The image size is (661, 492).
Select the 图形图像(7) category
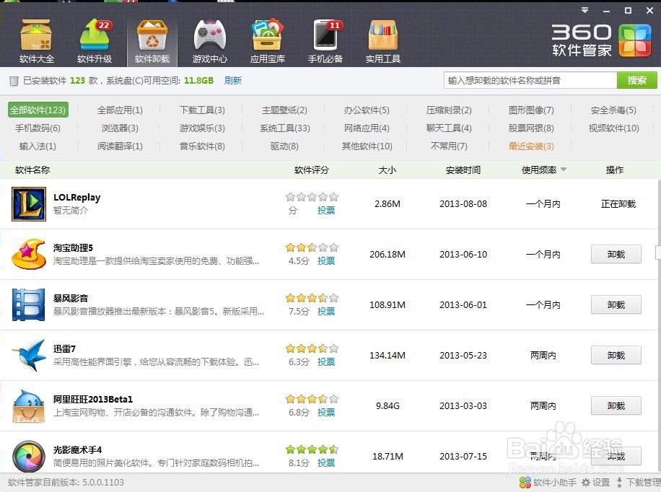[531, 110]
